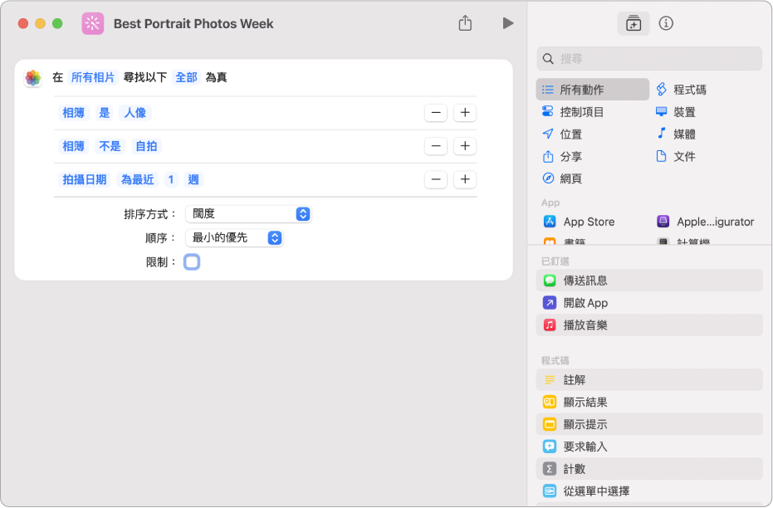Change the 相簿 property in the 自拍 row

pyautogui.click(x=73, y=146)
